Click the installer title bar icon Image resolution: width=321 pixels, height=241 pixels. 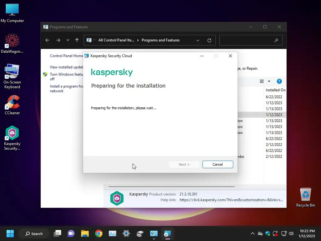tap(87, 56)
